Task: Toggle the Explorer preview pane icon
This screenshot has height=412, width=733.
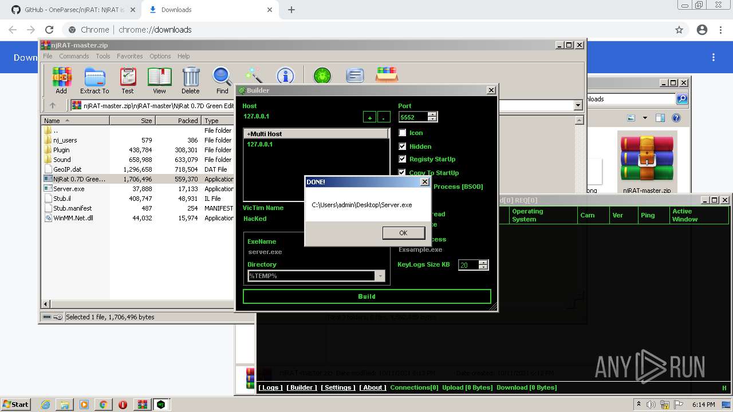Action: point(660,118)
